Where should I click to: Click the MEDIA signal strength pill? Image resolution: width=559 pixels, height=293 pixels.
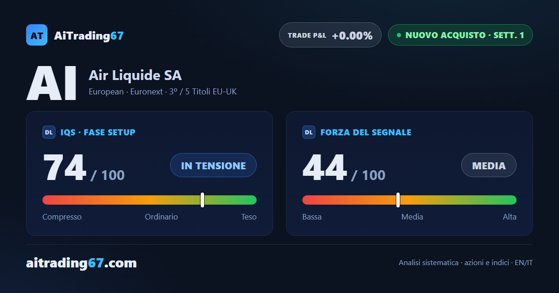coord(489,165)
